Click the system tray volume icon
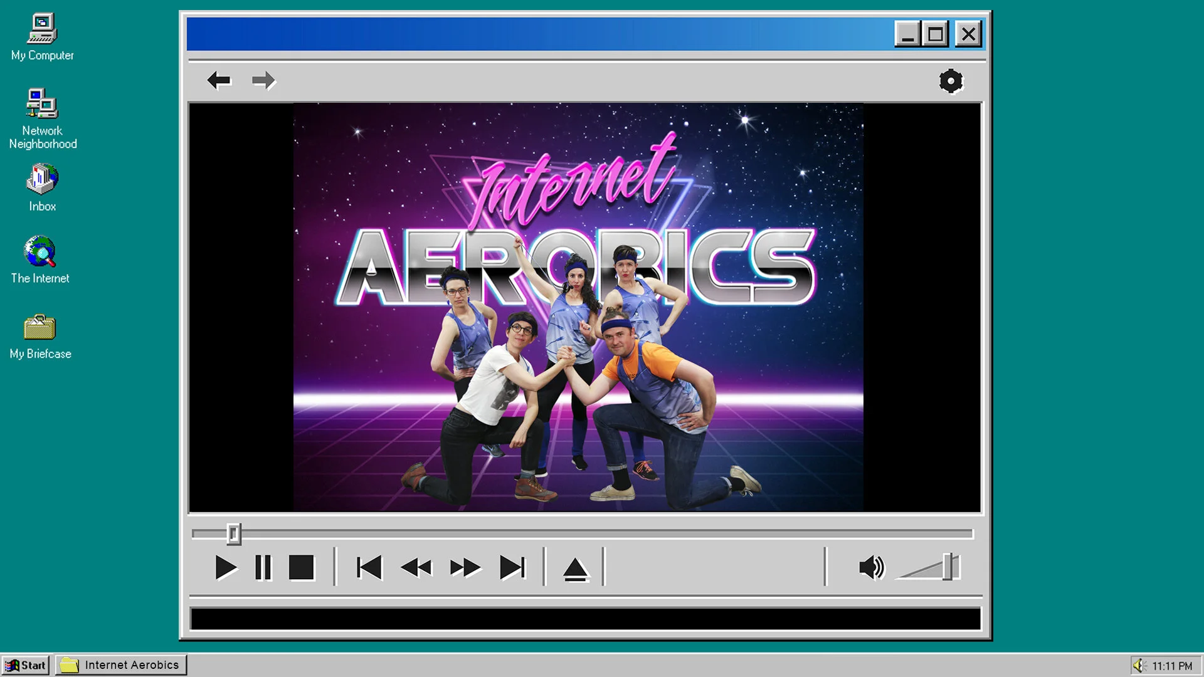This screenshot has width=1204, height=677. point(1139,666)
